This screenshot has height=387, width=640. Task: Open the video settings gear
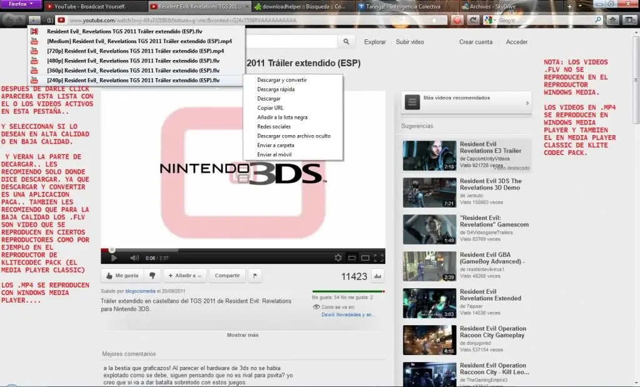[338, 258]
